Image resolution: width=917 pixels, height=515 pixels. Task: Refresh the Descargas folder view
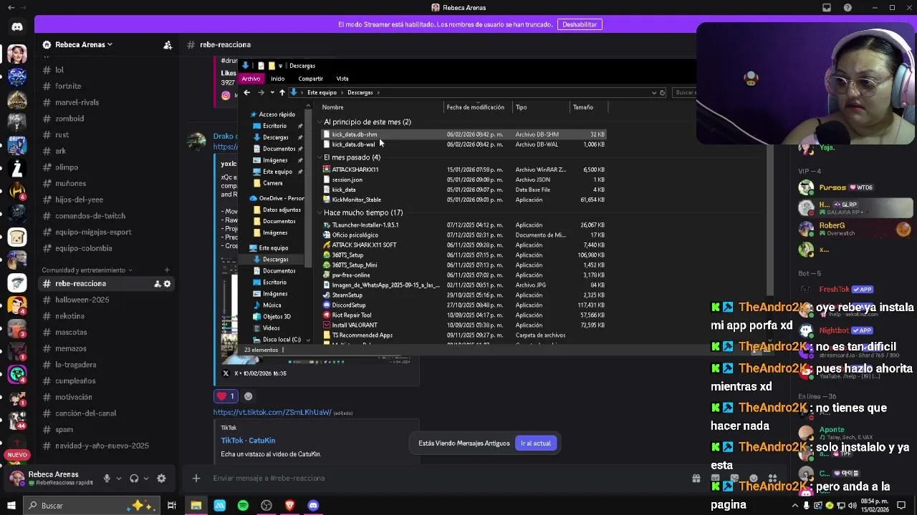click(662, 92)
